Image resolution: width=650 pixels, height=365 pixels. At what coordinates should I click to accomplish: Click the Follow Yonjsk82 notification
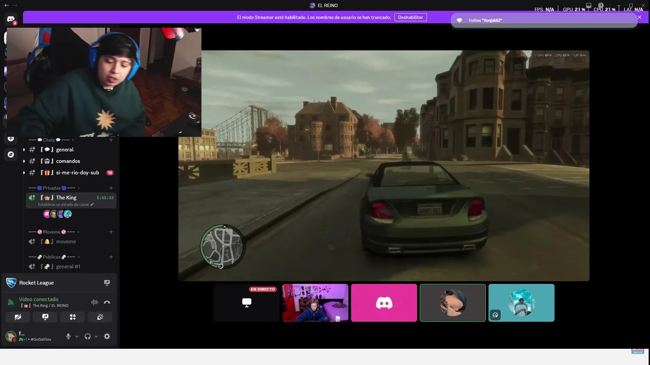(544, 20)
